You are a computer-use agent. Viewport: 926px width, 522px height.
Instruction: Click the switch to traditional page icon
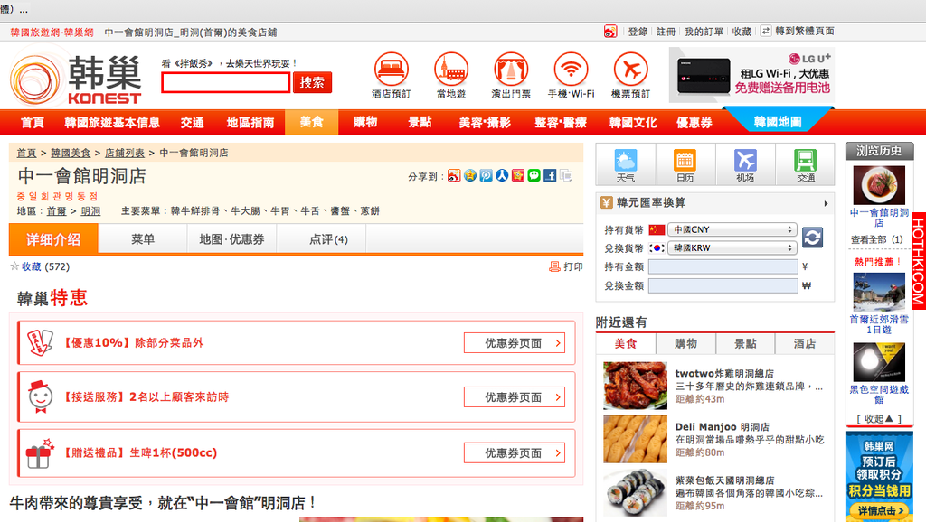pos(766,32)
